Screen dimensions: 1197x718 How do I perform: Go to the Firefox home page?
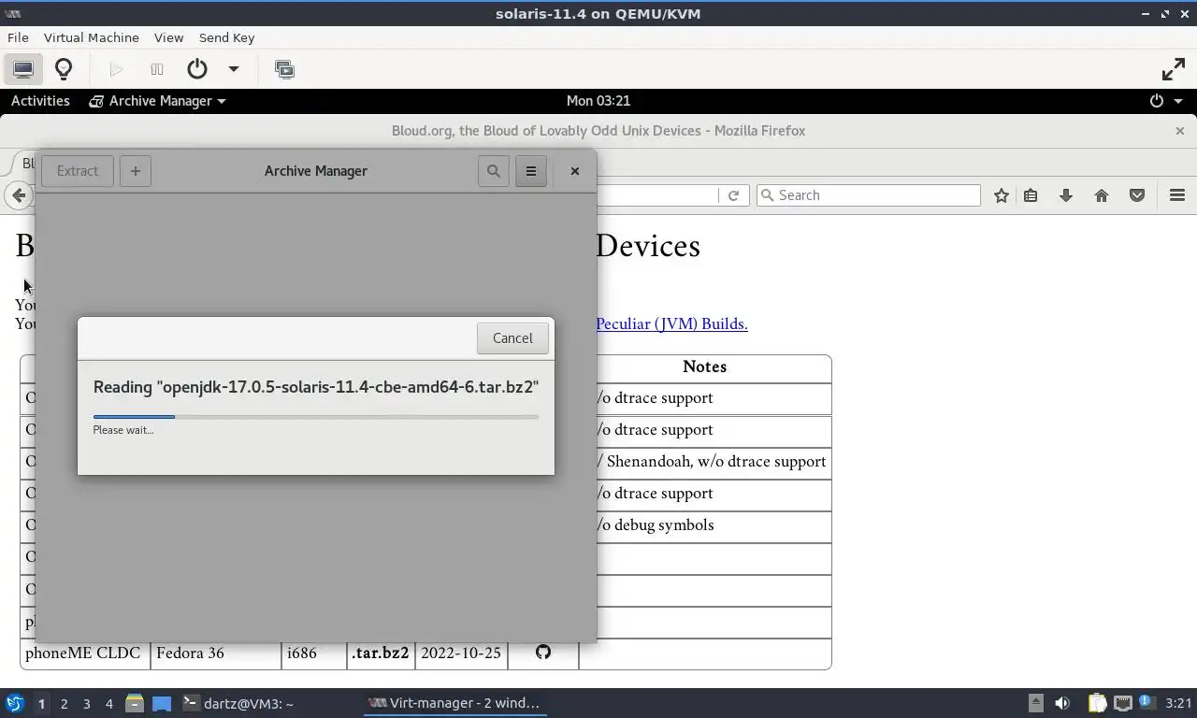[x=1101, y=195]
